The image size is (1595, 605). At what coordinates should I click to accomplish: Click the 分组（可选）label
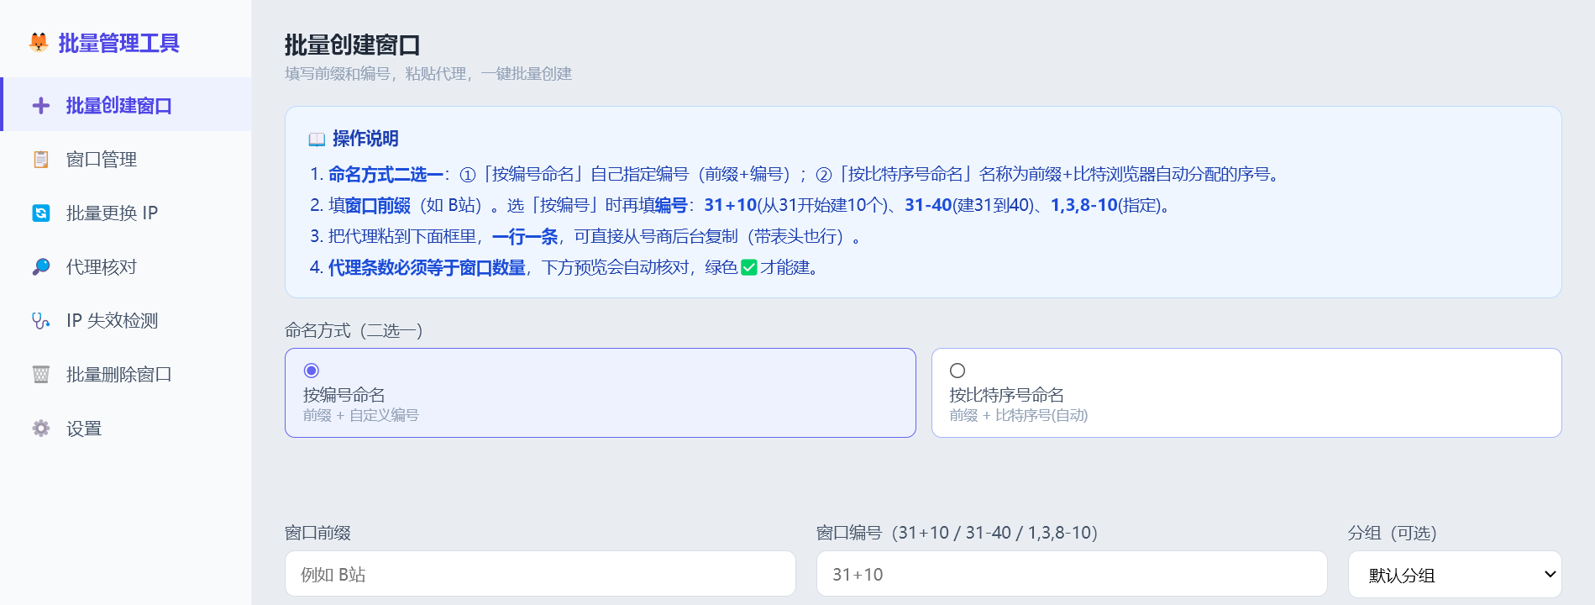click(x=1393, y=533)
